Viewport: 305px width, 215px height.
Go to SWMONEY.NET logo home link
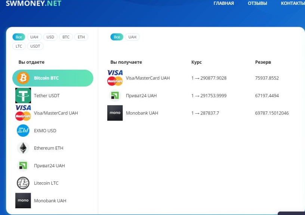[34, 3]
